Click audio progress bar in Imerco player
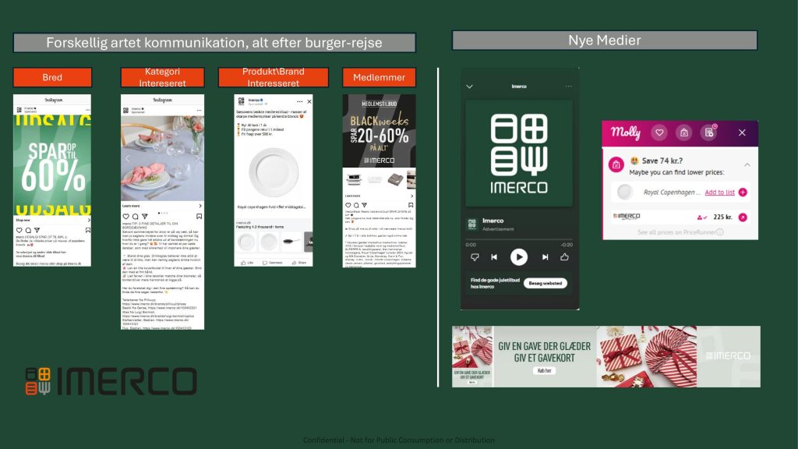This screenshot has width=798, height=449. point(518,239)
